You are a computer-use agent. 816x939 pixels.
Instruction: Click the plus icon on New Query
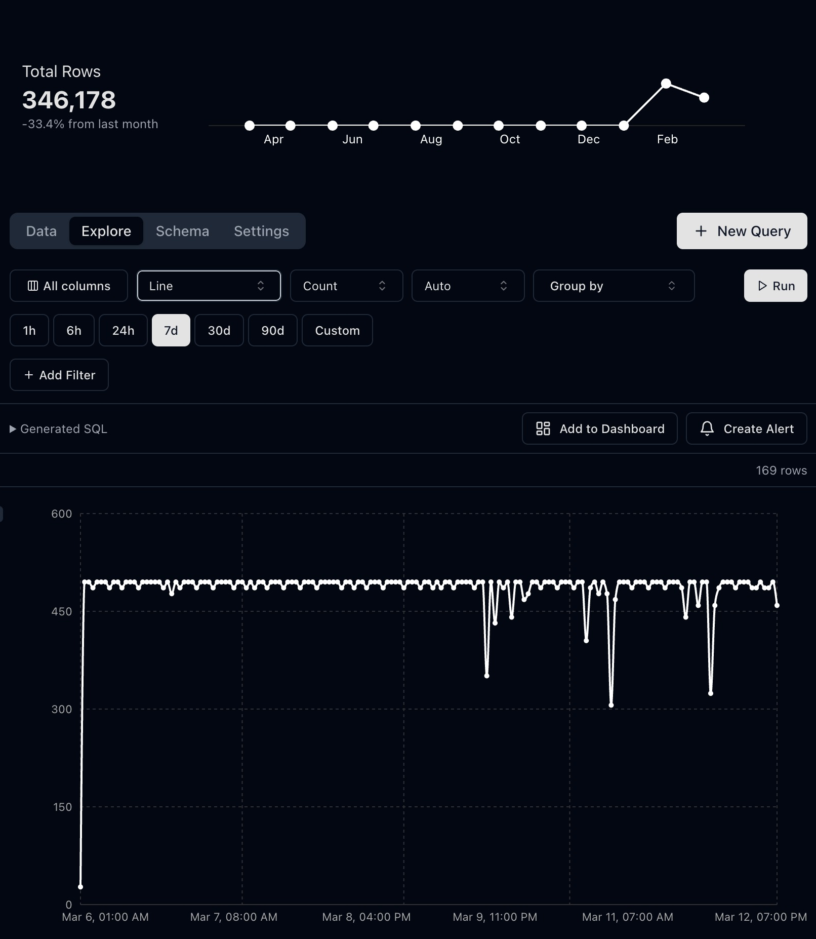tap(701, 231)
